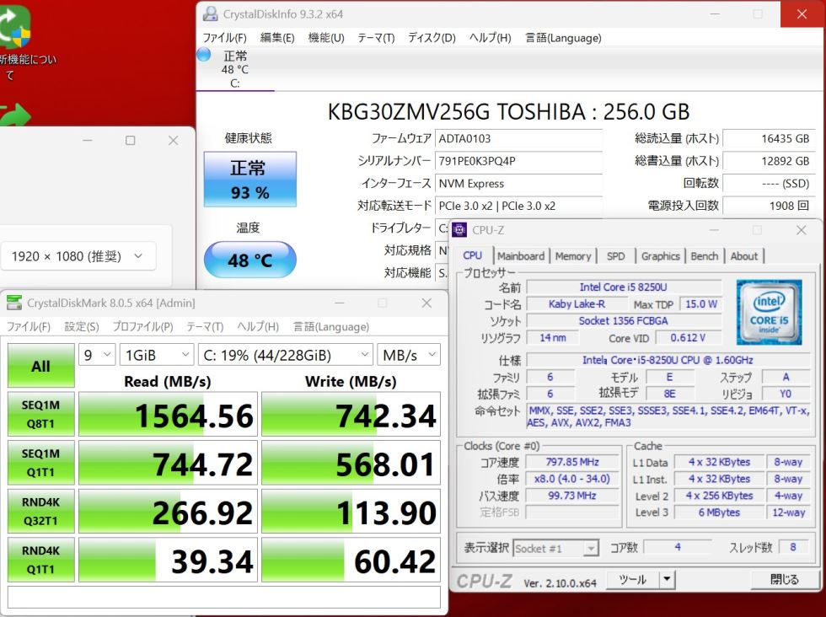Click the blue health status circle for drive C:

pyautogui.click(x=204, y=55)
